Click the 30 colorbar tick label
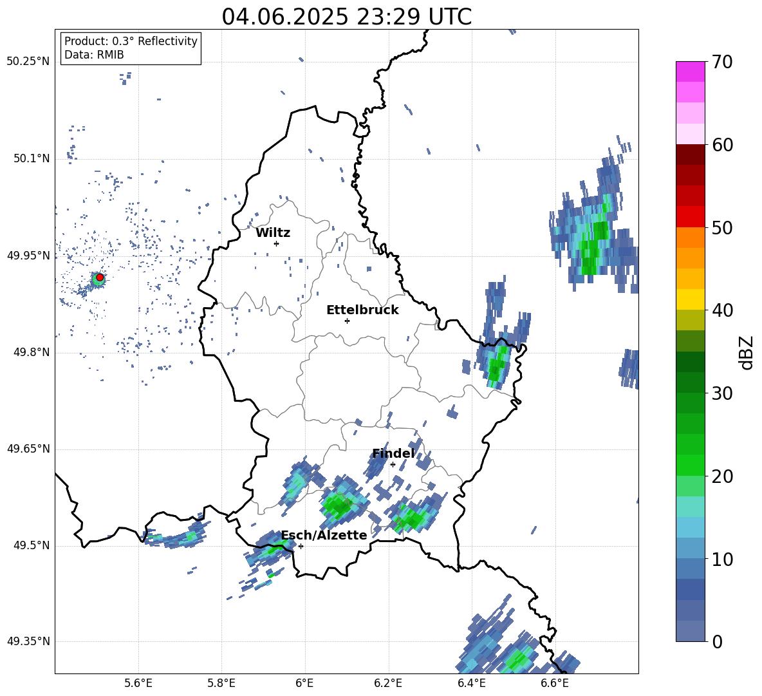This screenshot has height=696, width=762. point(721,393)
